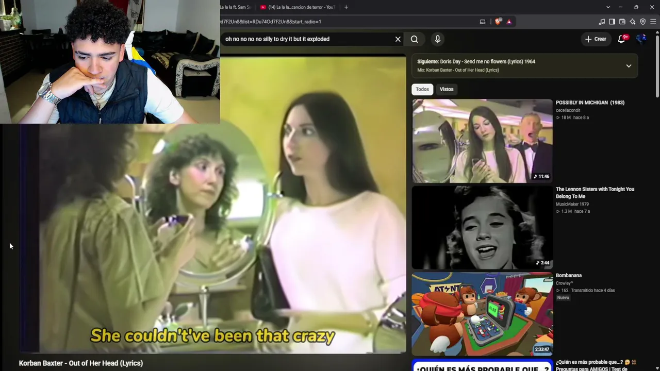Screen dimensions: 660x371
Task: Open Leo AI sparkle icon
Action: pyautogui.click(x=633, y=22)
